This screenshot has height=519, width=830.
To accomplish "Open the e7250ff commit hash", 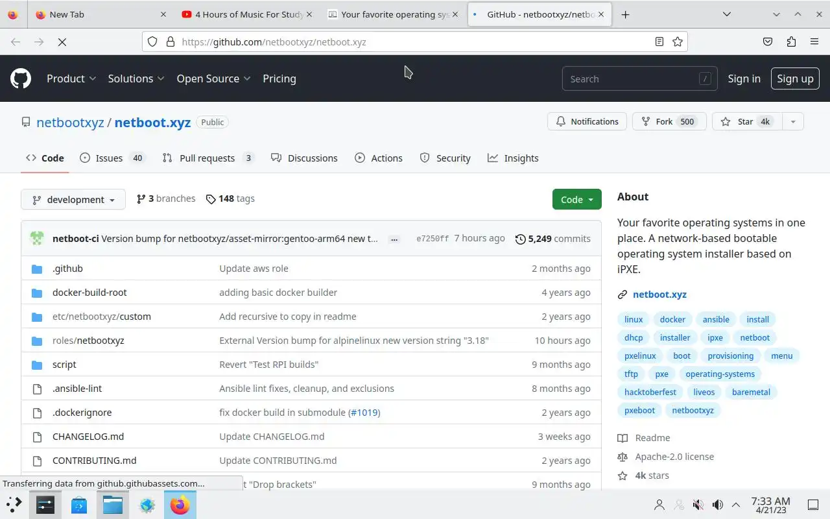I will tap(433, 239).
